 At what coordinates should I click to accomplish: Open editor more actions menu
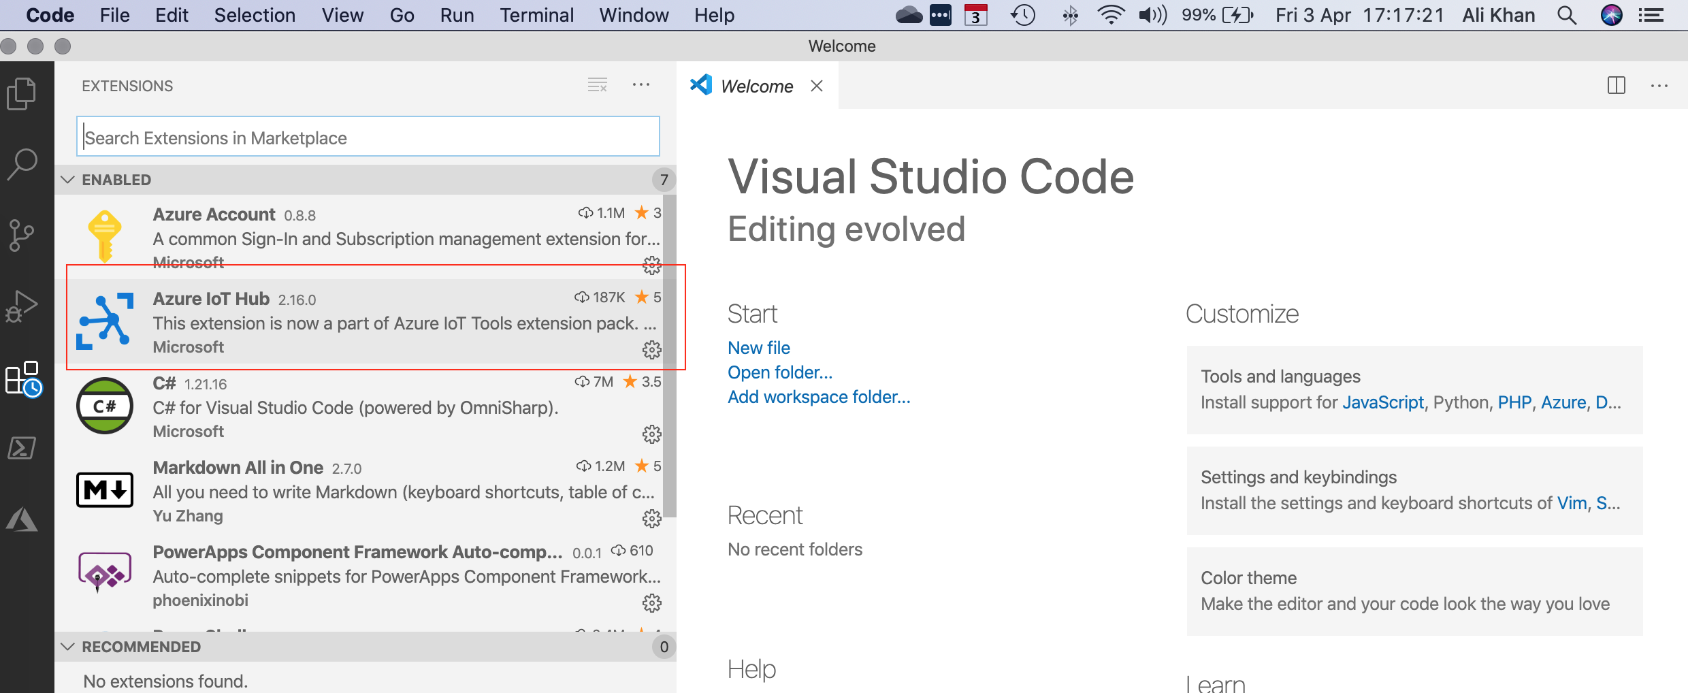[x=1659, y=85]
